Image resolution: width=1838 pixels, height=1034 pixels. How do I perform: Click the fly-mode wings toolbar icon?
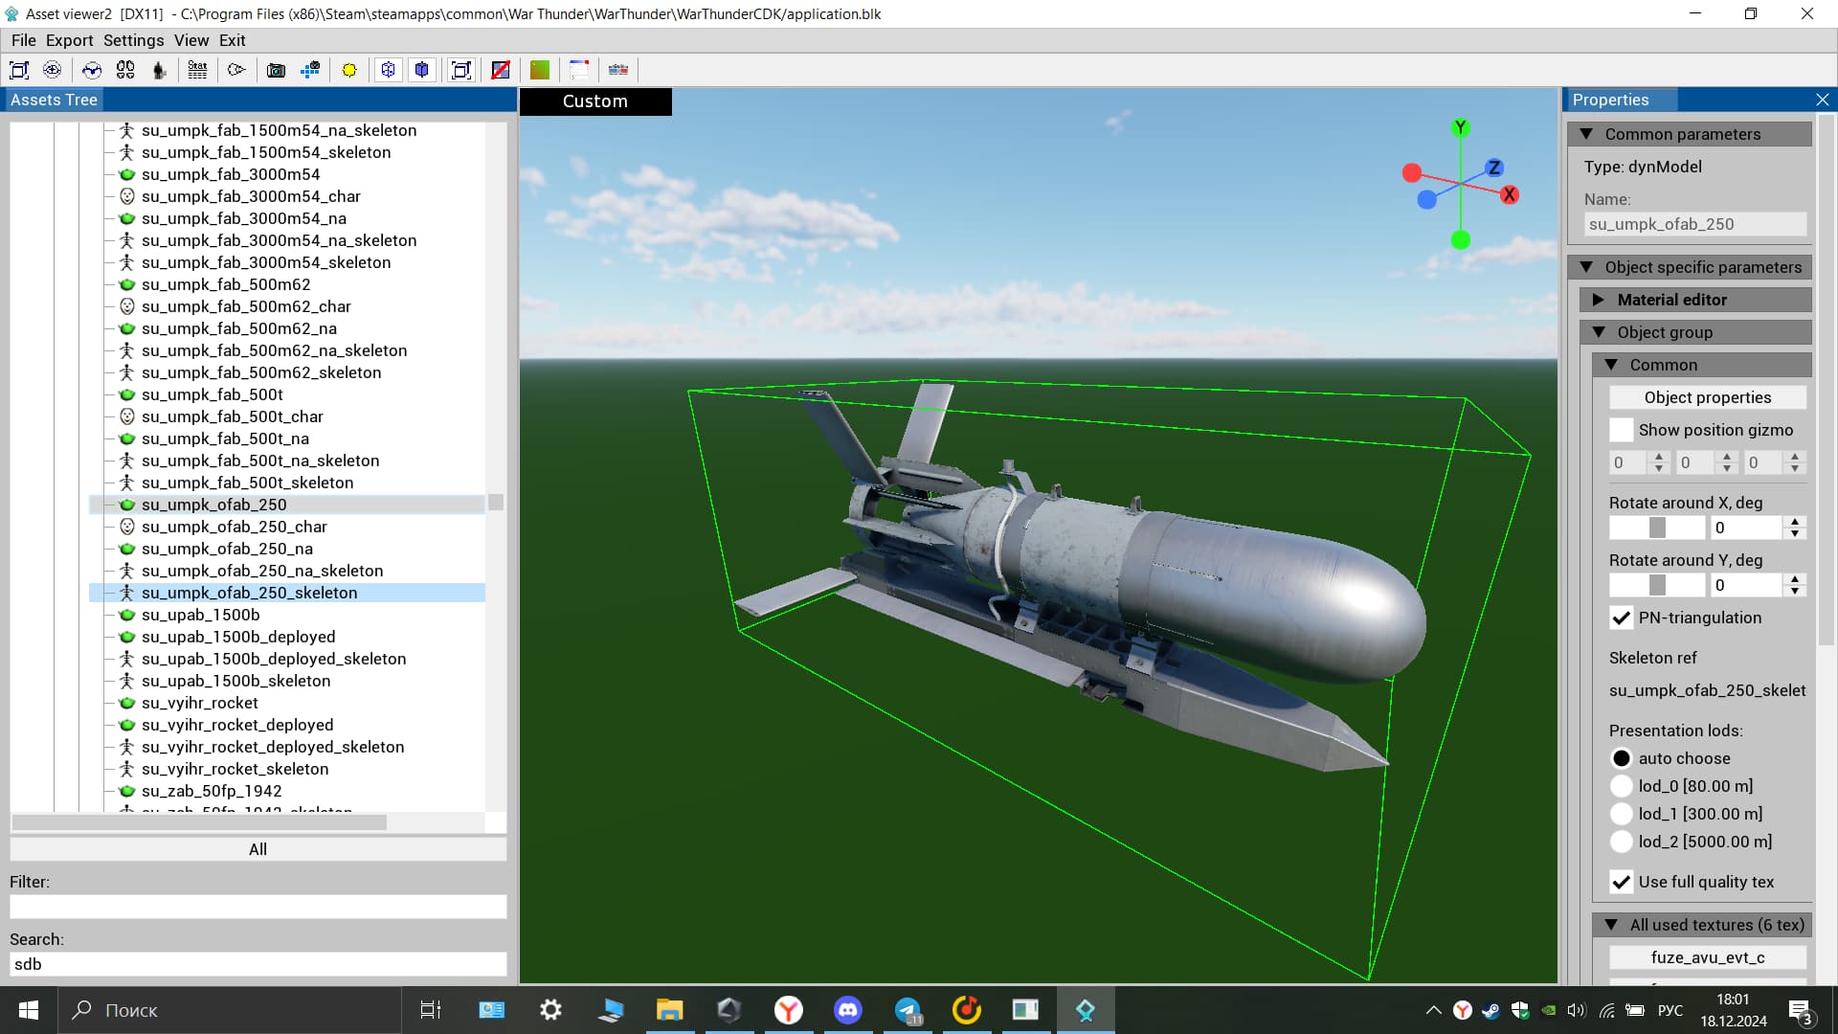(x=92, y=70)
